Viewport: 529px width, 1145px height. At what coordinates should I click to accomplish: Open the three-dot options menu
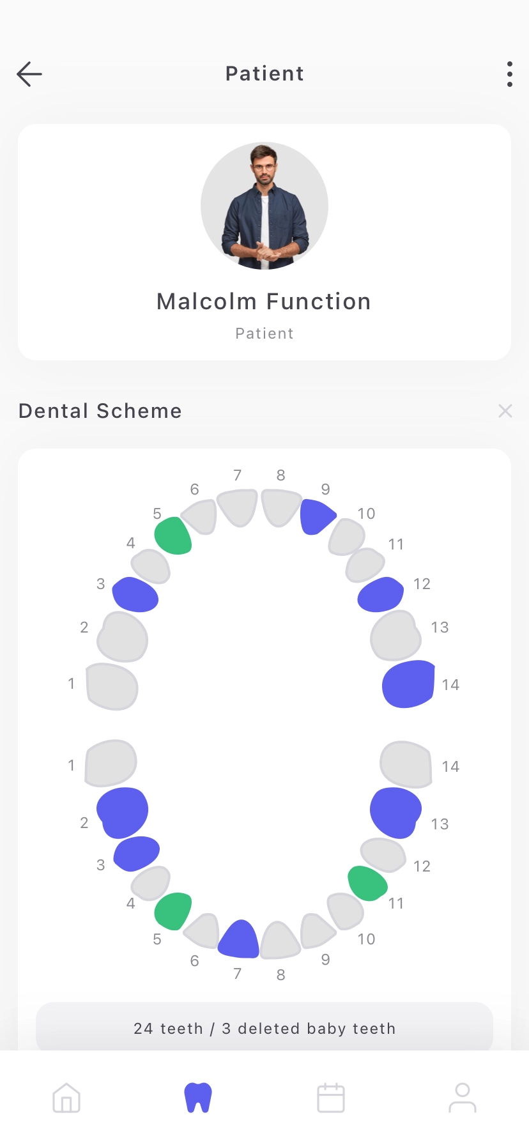tap(509, 74)
